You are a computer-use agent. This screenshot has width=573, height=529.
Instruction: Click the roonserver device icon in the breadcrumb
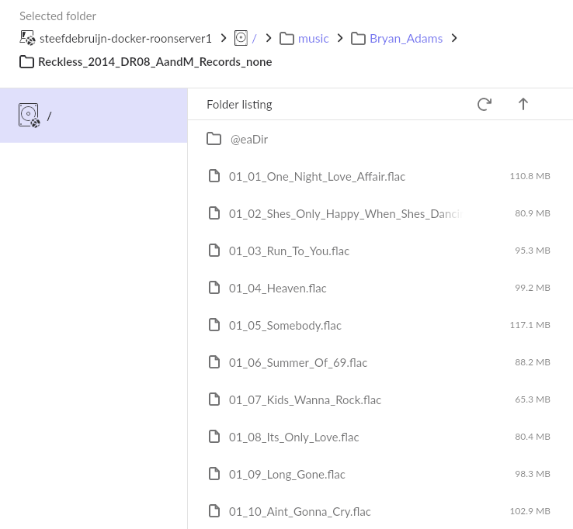pos(27,38)
